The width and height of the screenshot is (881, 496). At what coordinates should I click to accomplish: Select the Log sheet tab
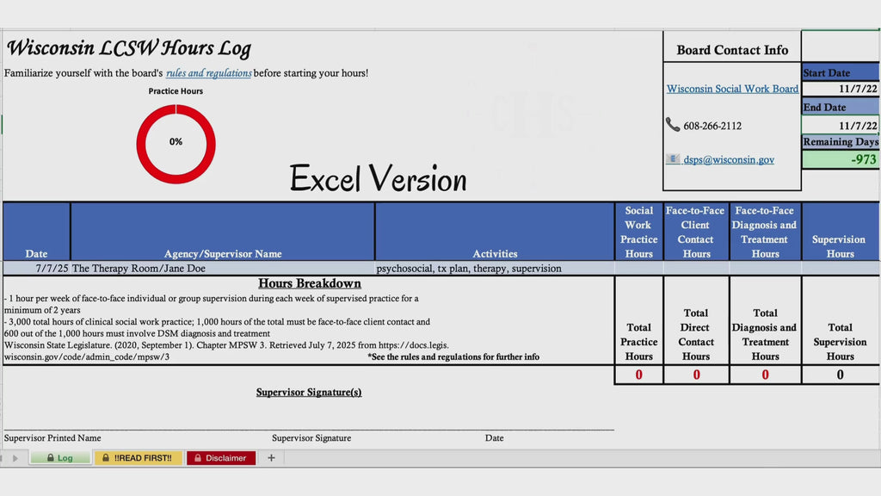click(x=60, y=458)
